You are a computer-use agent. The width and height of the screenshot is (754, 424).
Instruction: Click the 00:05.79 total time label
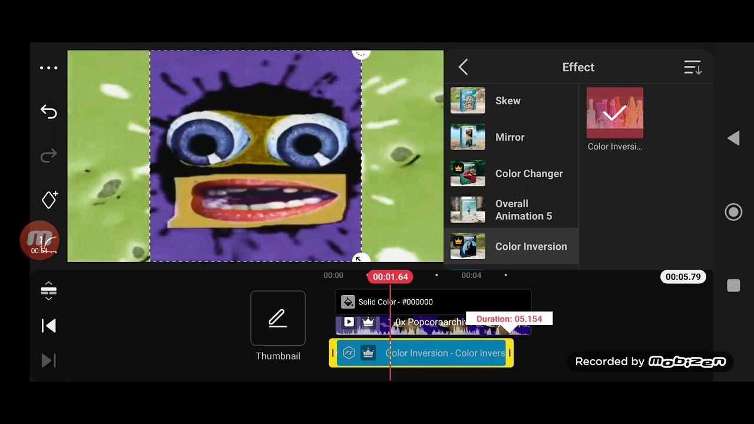[x=683, y=277]
